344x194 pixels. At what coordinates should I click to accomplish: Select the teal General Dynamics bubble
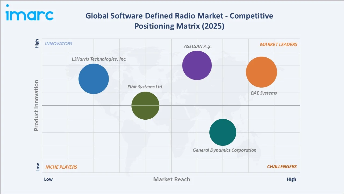(x=223, y=132)
